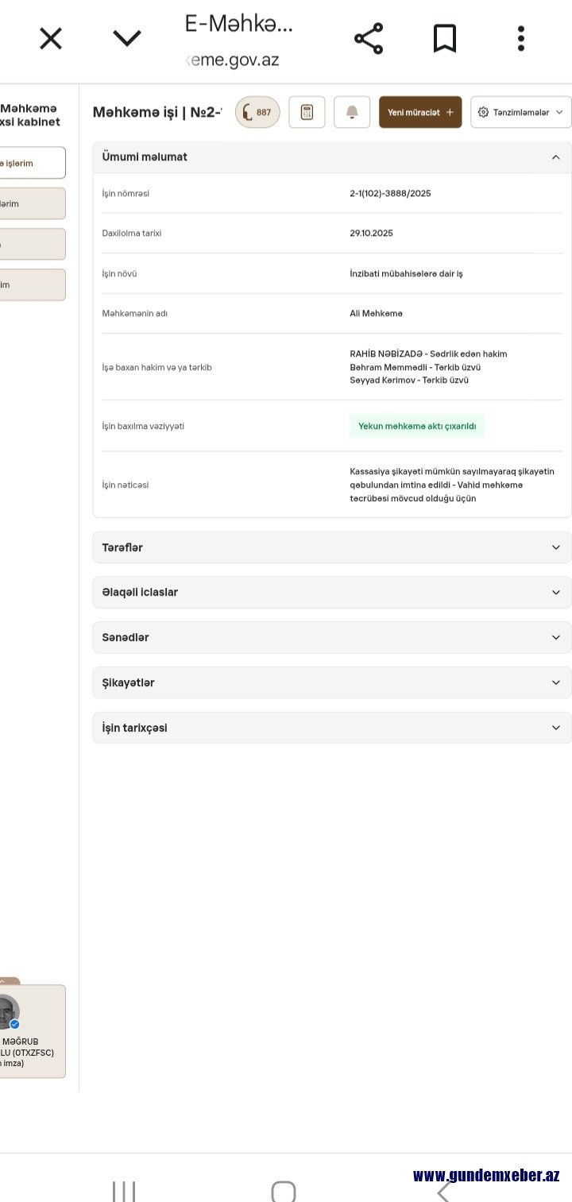The height and width of the screenshot is (1202, 572).
Task: Tap the down chevron next to close
Action: click(127, 38)
